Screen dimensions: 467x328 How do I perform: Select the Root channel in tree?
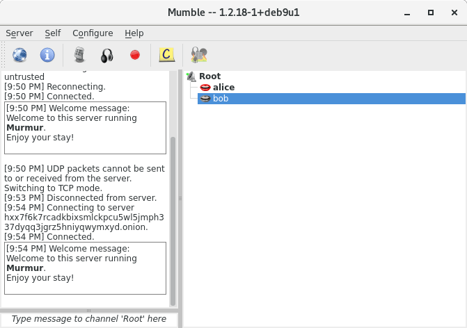point(209,76)
